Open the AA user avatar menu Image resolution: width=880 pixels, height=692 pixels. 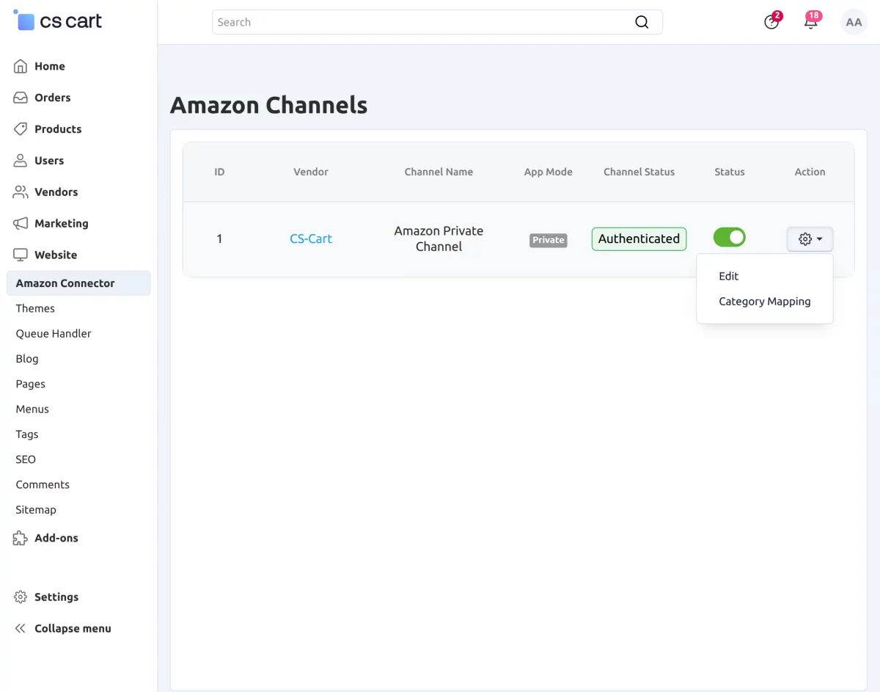click(854, 22)
